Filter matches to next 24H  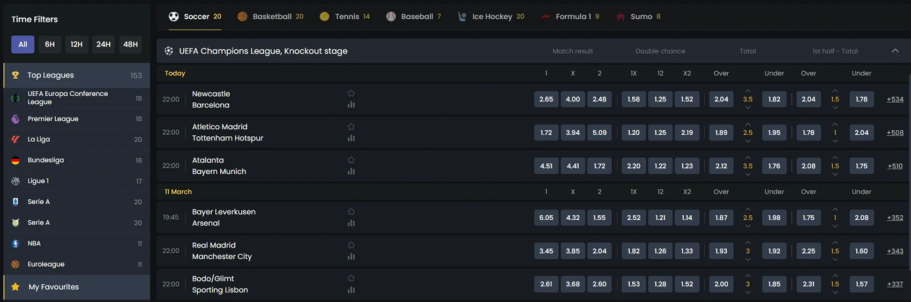coord(103,44)
